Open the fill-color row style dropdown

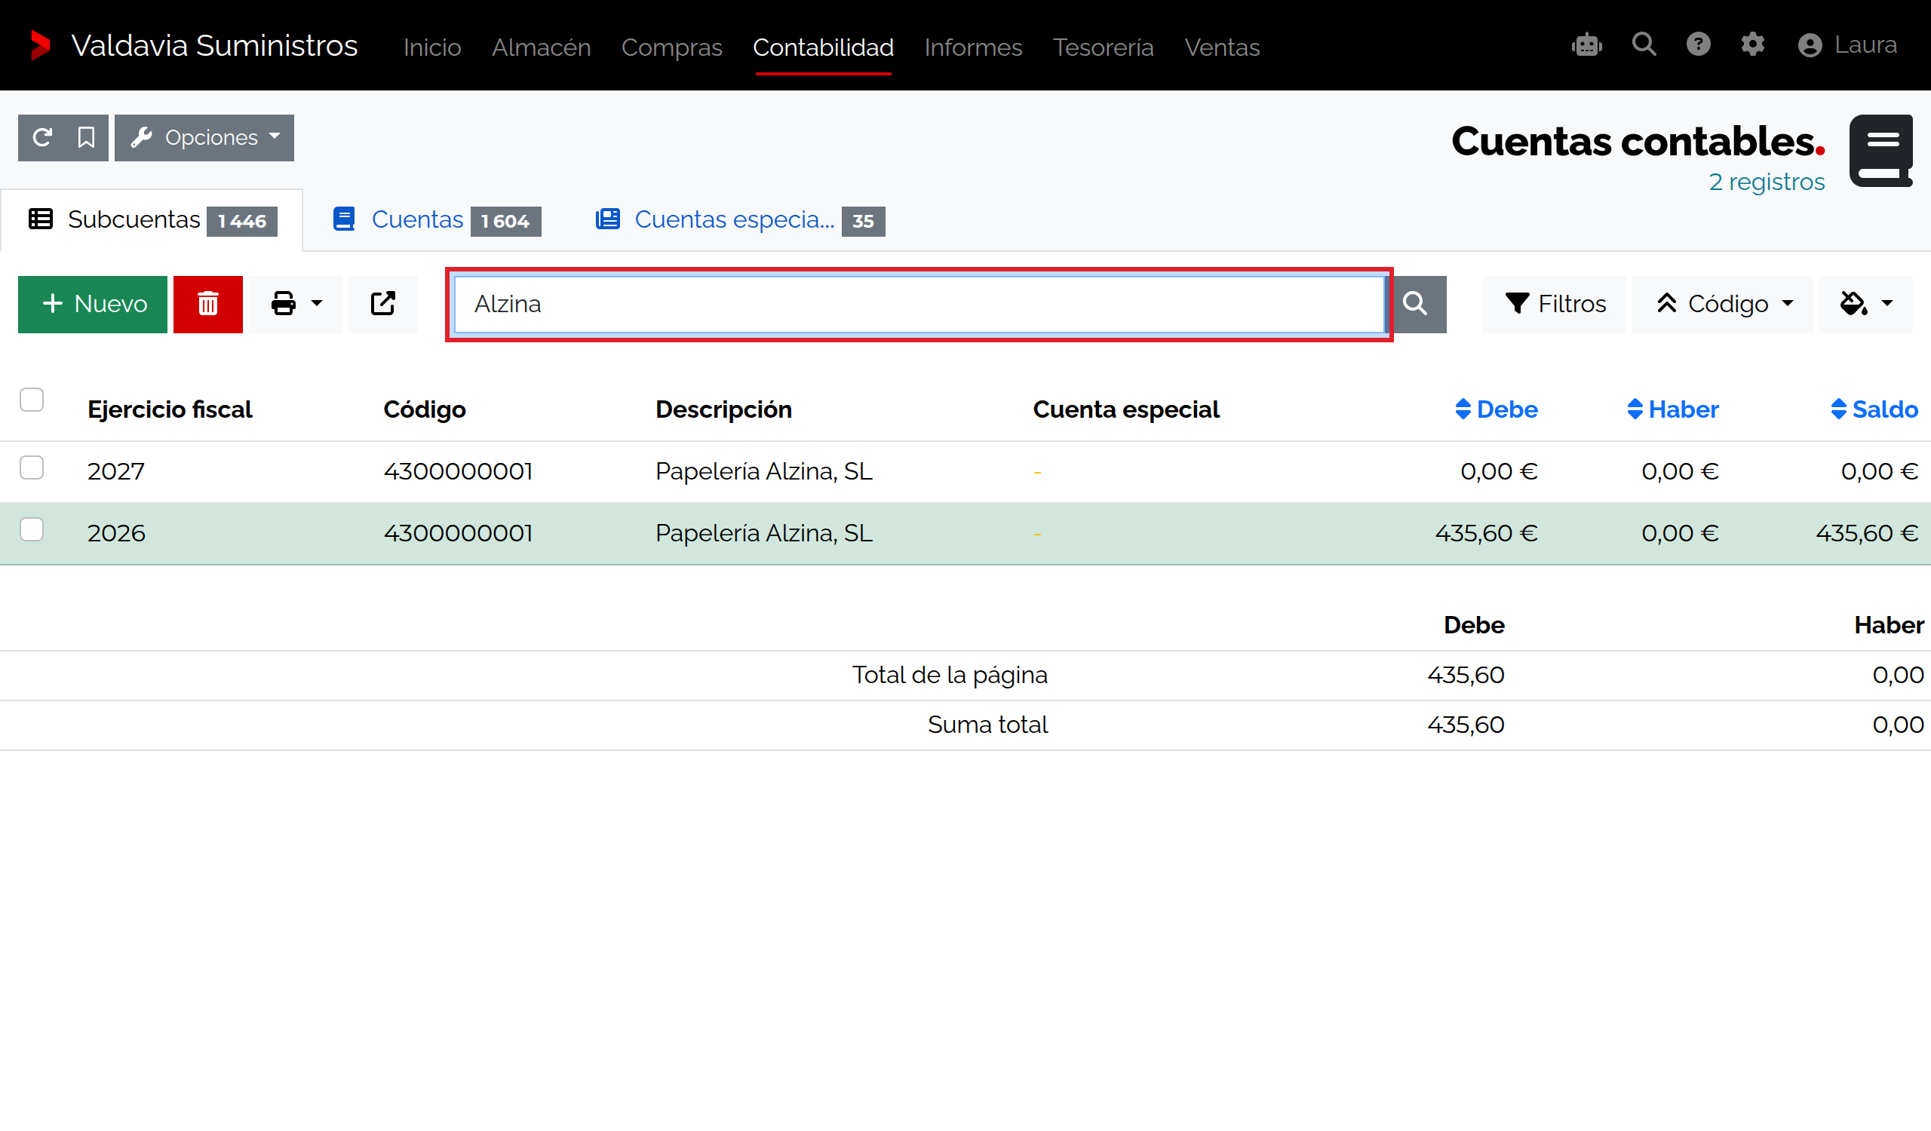pyautogui.click(x=1866, y=304)
